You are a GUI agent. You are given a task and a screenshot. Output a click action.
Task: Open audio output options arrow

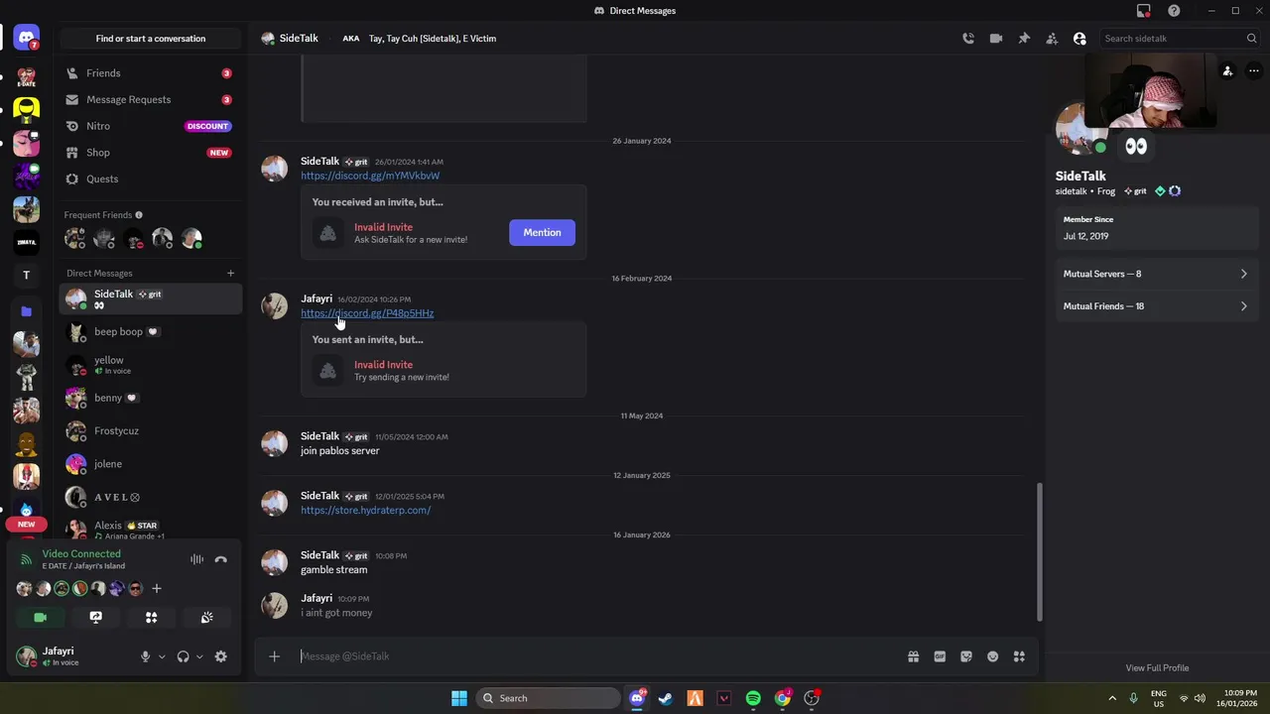click(199, 656)
